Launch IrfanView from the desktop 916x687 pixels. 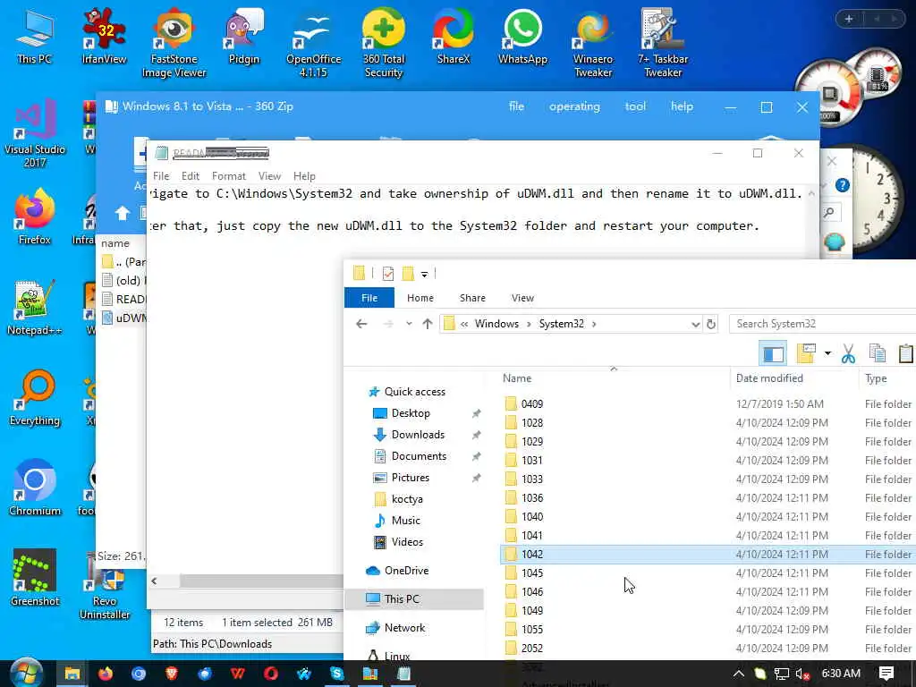(x=104, y=38)
